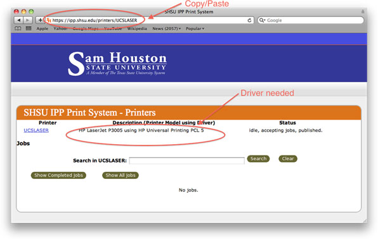Click the Safari forward arrow button
This screenshot has width=378, height=239.
(28, 20)
